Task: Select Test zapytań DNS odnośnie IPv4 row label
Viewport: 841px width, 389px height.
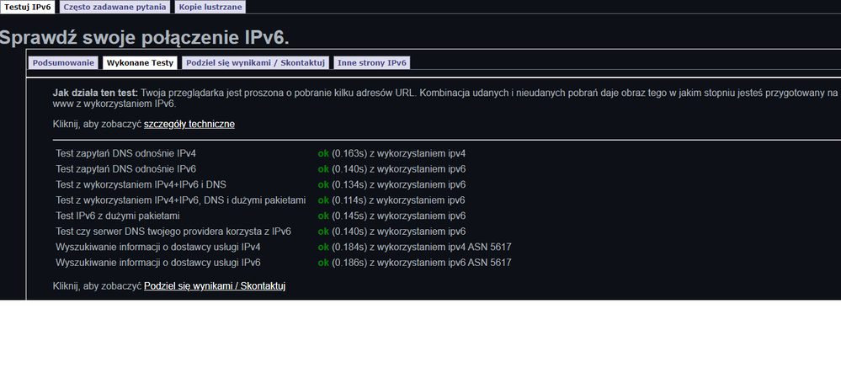Action: [125, 153]
